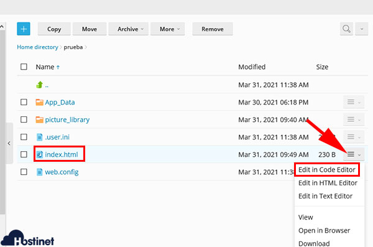The width and height of the screenshot is (373, 247).
Task: Click the Move button
Action: tap(90, 29)
